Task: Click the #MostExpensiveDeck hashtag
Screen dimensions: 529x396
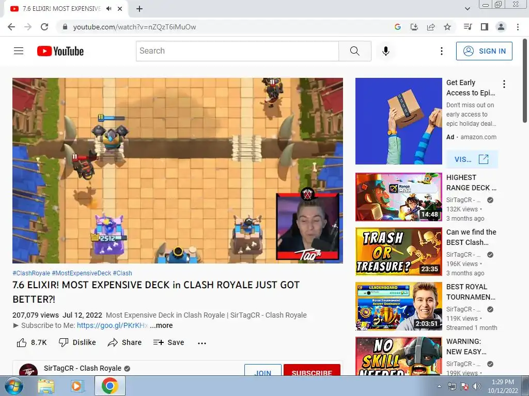Action: click(81, 273)
